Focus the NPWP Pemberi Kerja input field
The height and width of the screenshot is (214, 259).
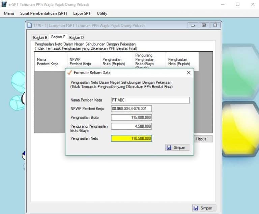[x=131, y=109]
